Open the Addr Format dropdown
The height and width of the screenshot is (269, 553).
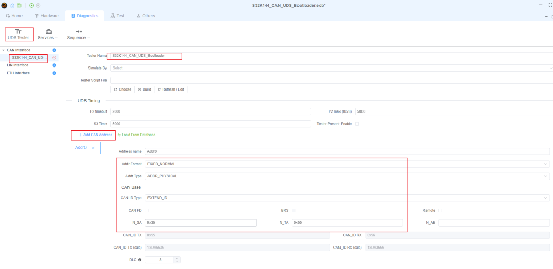(x=347, y=164)
